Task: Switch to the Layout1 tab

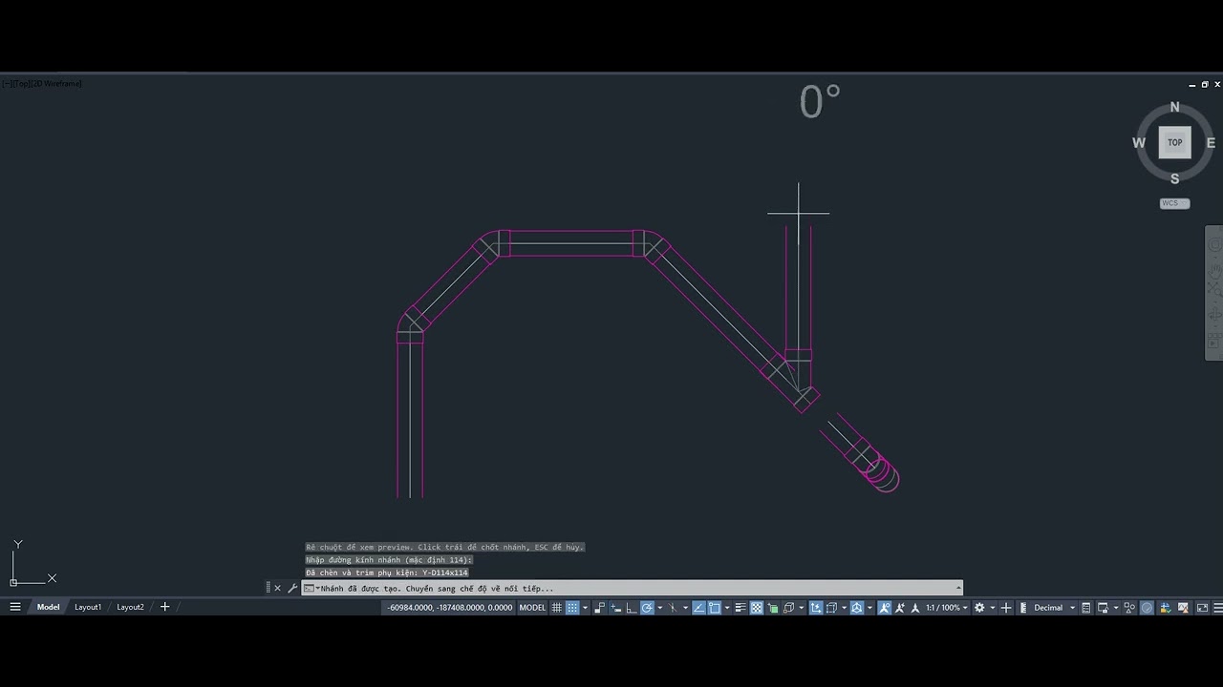Action: pos(88,607)
